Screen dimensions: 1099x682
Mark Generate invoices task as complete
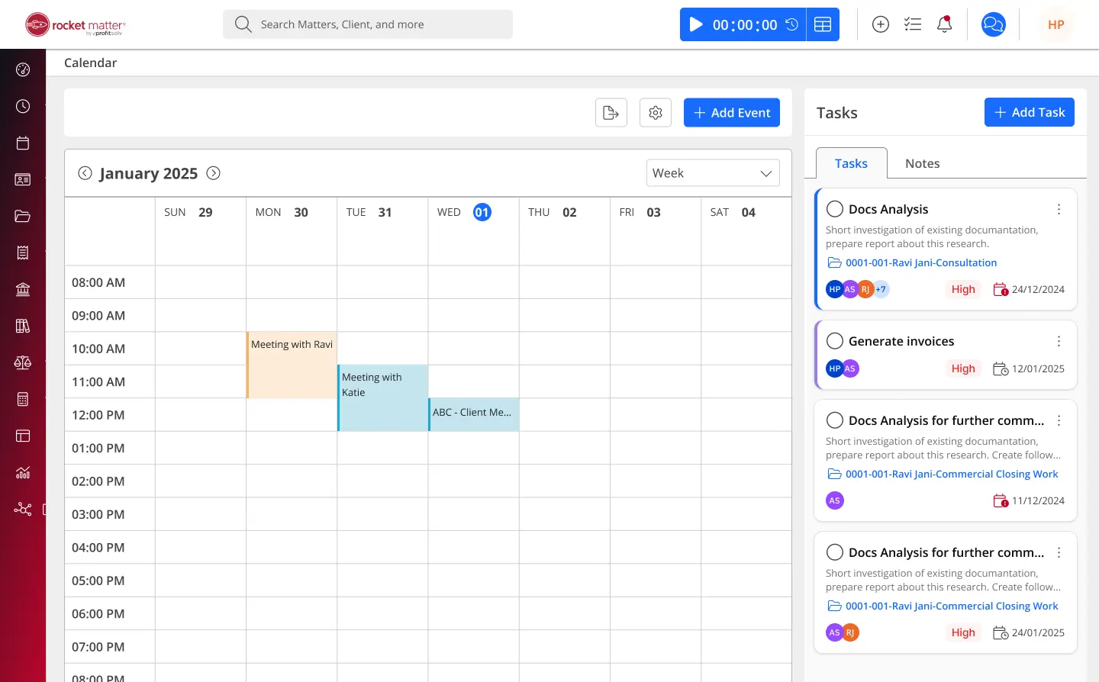click(x=835, y=341)
